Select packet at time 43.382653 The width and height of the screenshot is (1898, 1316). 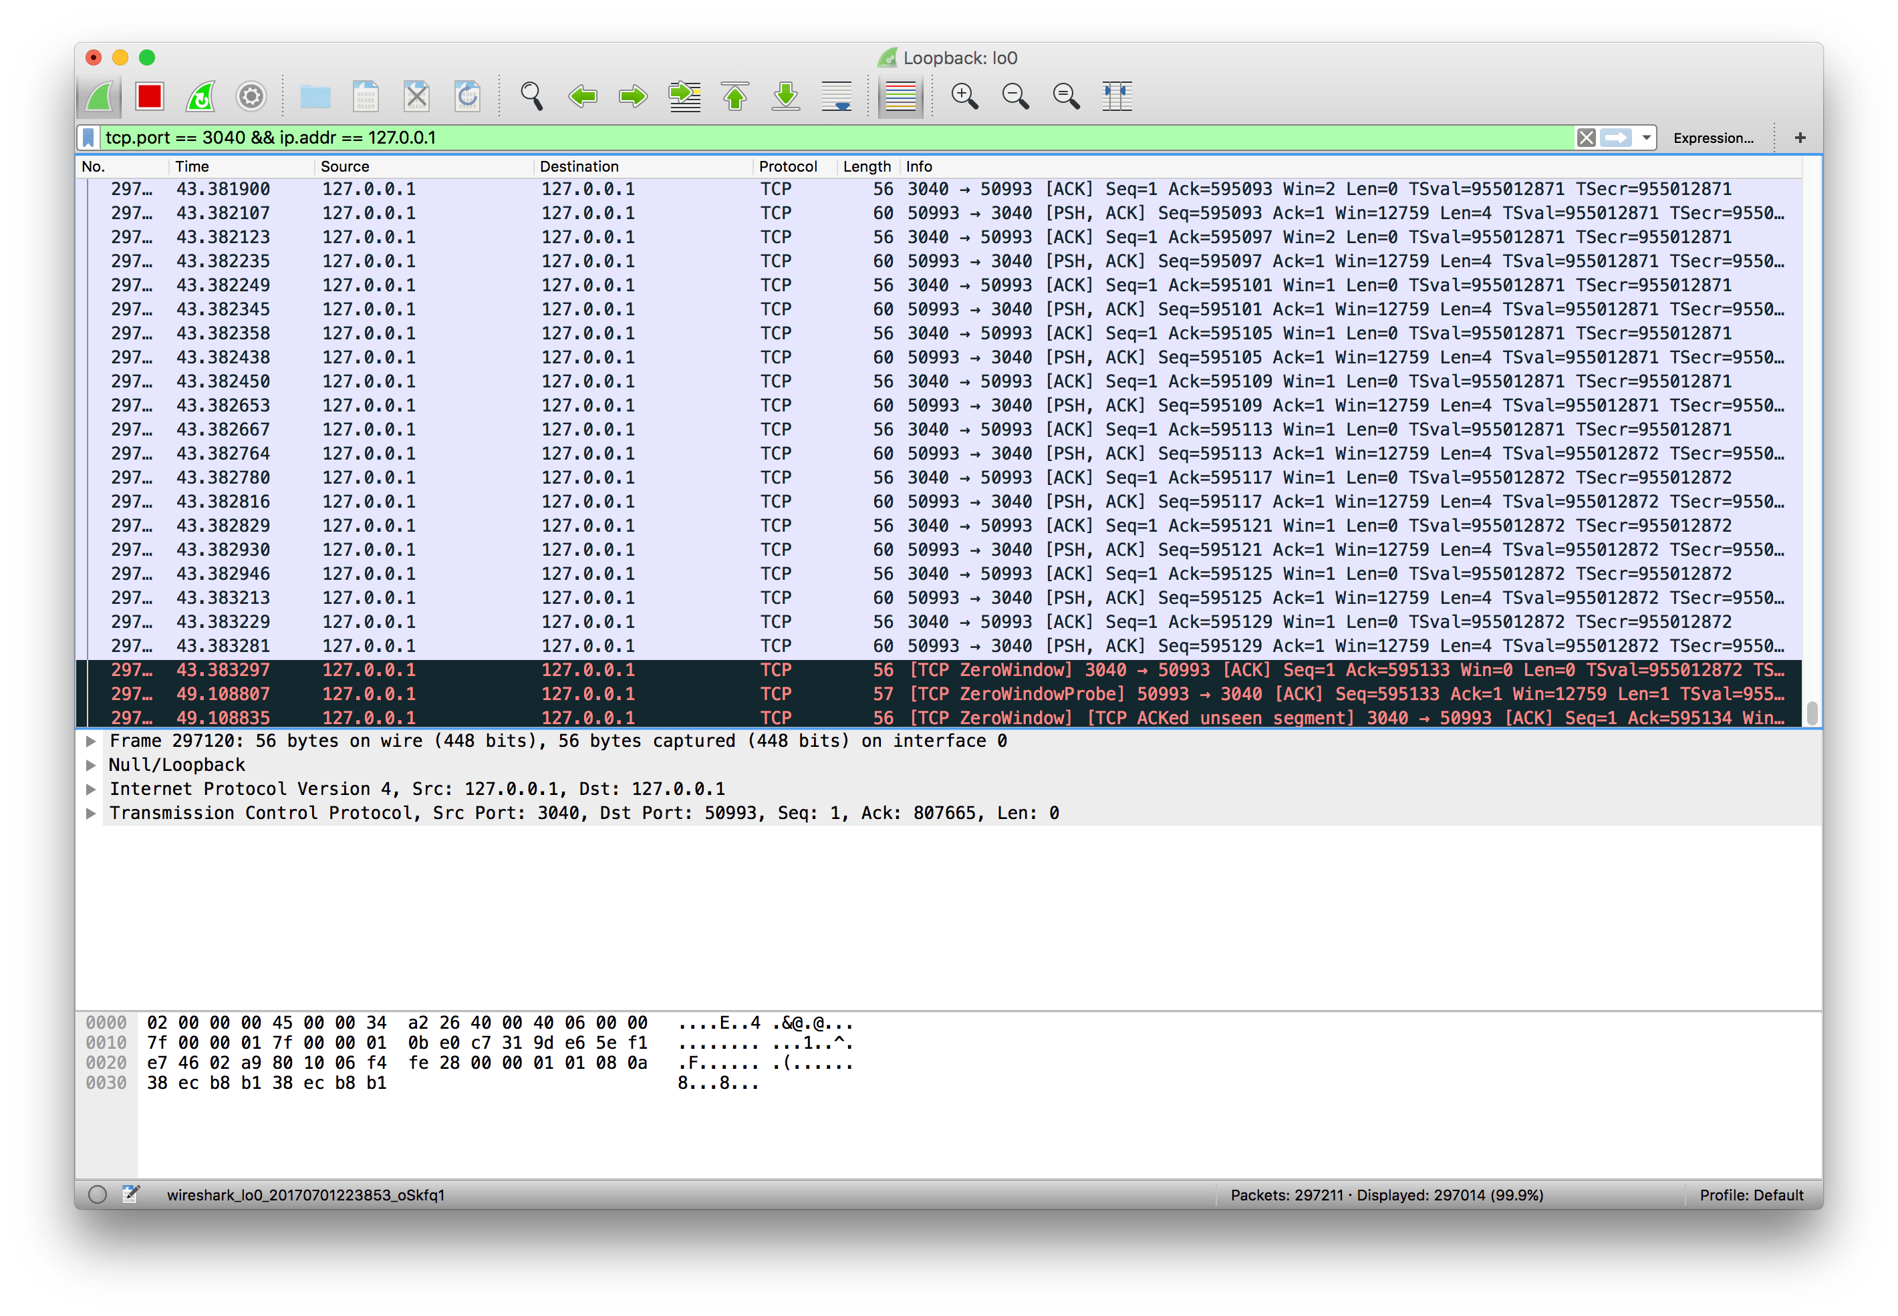(939, 405)
